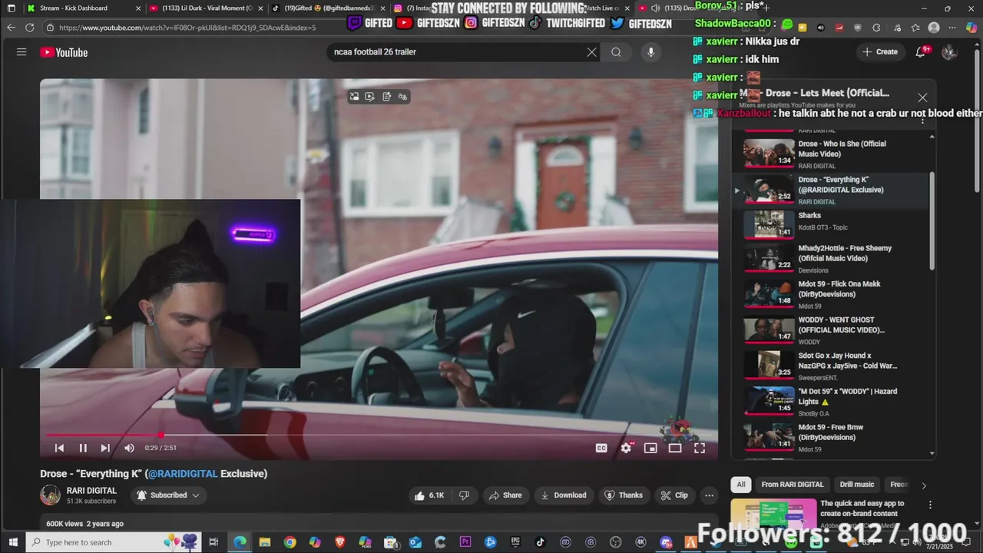Dislike the Drose video
Image resolution: width=983 pixels, height=553 pixels.
tap(464, 495)
